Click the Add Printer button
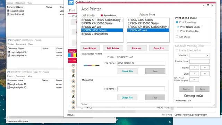The width and height of the screenshot is (222, 125). click(x=113, y=48)
